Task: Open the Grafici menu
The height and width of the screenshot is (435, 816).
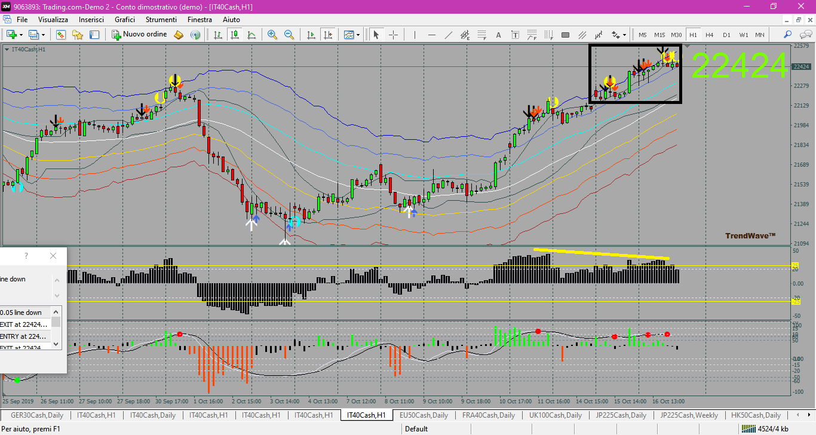Action: click(125, 20)
